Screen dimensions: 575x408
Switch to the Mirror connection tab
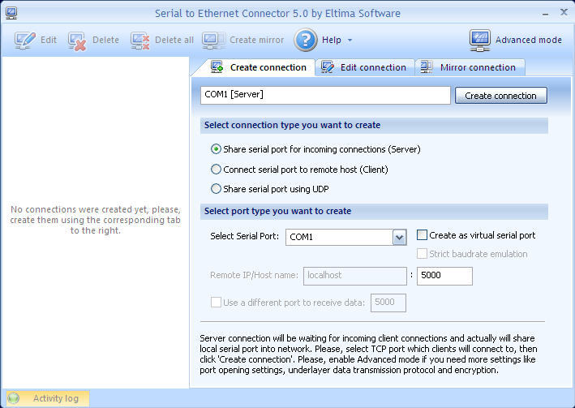point(470,67)
